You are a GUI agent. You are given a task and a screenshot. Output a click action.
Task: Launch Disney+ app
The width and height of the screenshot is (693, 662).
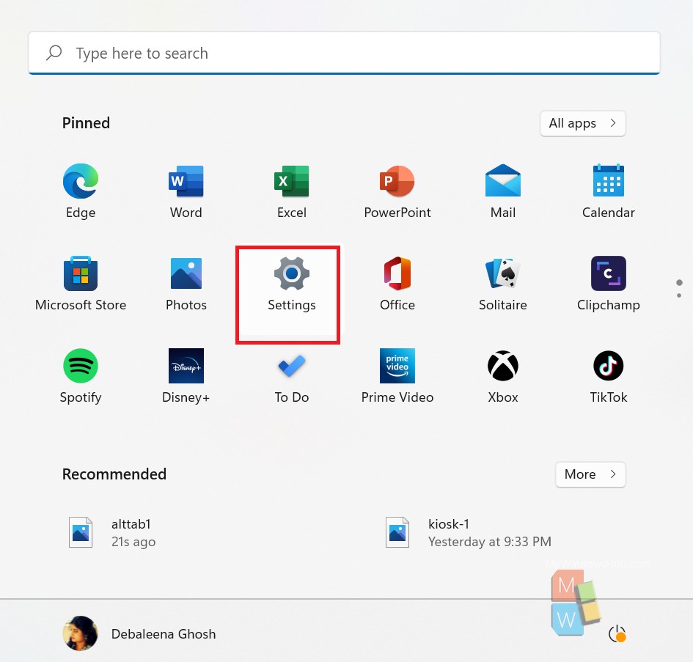coord(186,376)
